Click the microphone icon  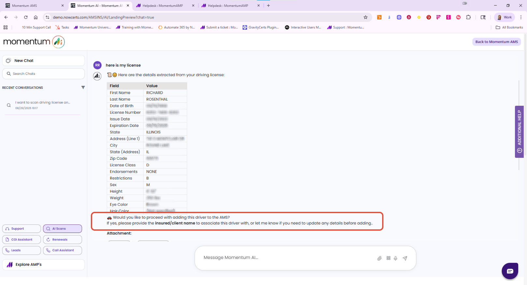(x=395, y=258)
